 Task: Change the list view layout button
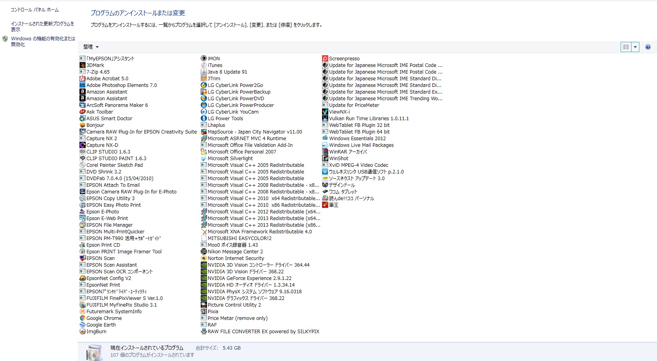click(626, 47)
